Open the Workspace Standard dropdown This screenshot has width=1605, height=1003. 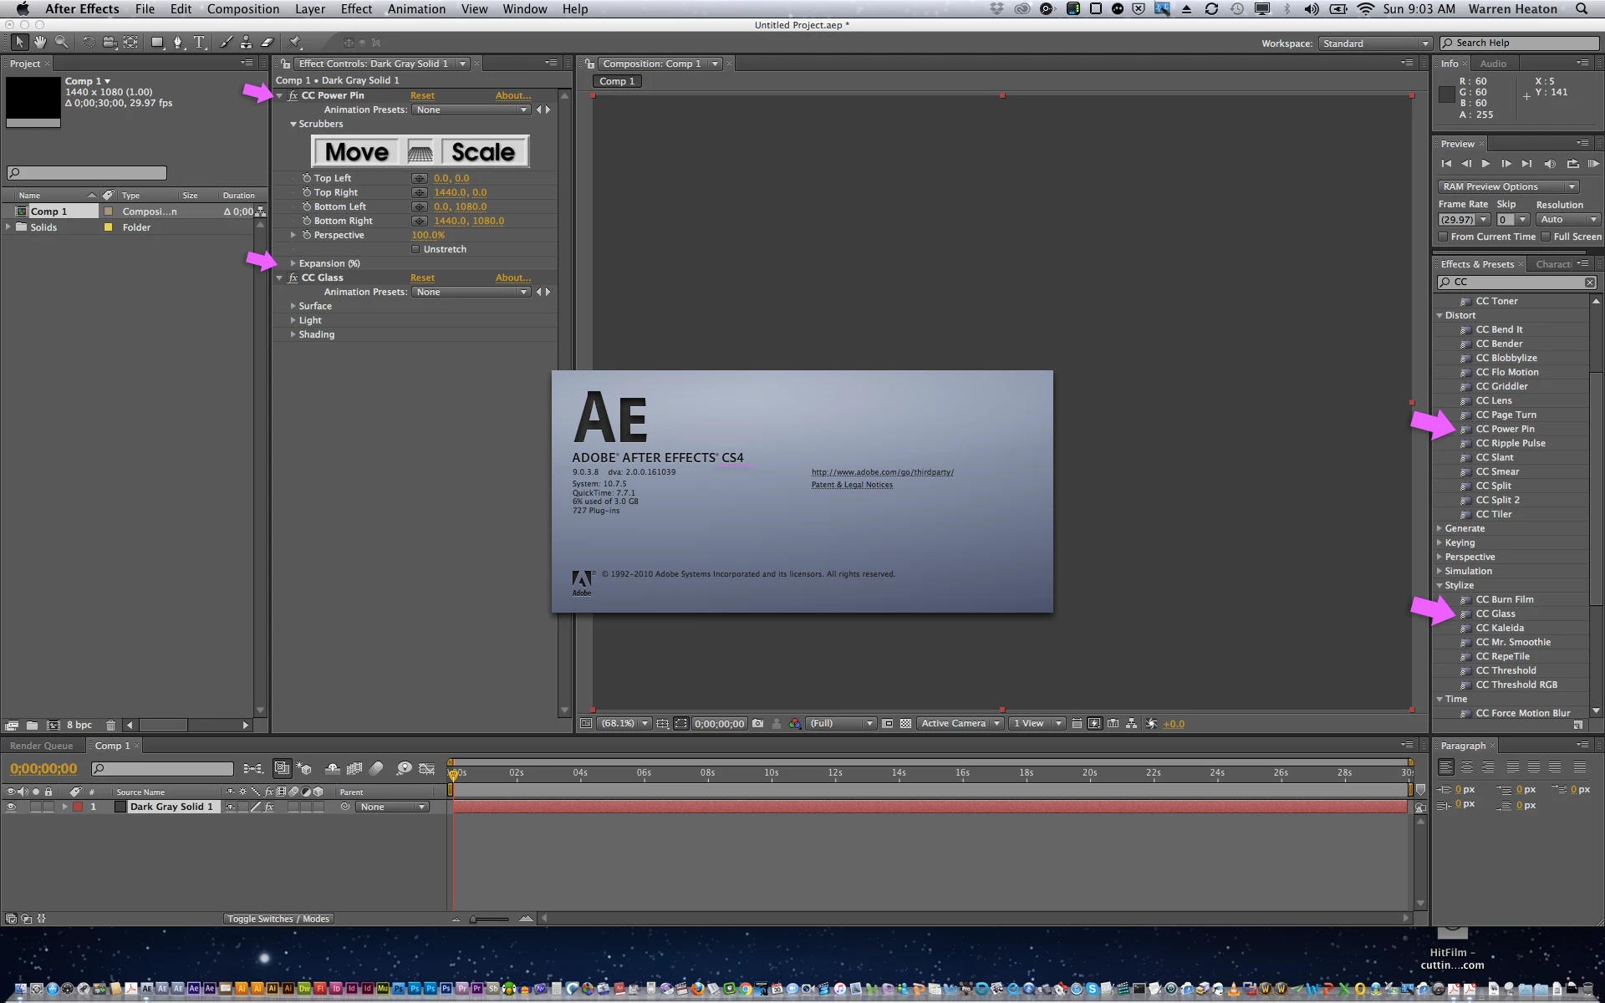pyautogui.click(x=1374, y=43)
